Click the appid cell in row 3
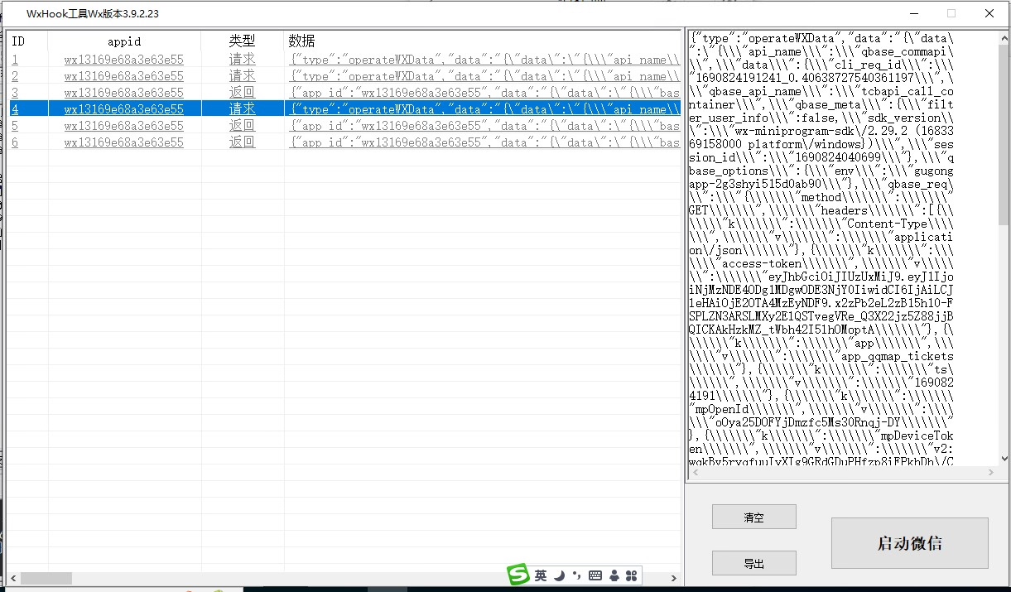Screen dimensions: 1011x592 click(x=124, y=92)
